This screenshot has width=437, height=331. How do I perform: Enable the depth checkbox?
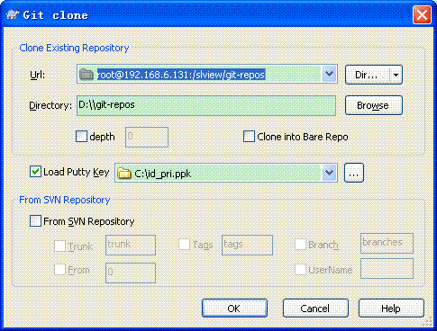pos(81,137)
